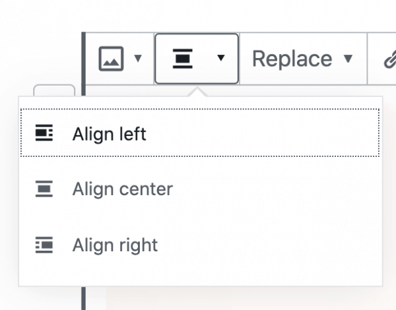Click the word "center" in the alignment menu
396x310 pixels.
146,189
